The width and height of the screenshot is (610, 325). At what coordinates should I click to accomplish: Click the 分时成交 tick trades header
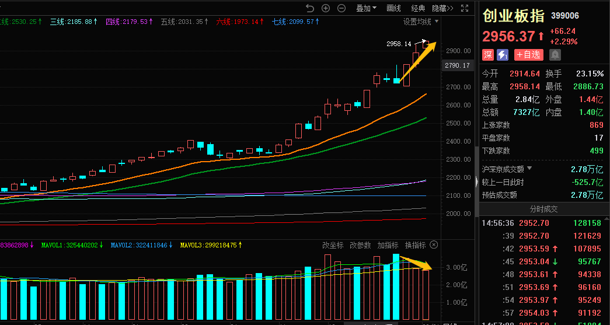tap(544, 209)
